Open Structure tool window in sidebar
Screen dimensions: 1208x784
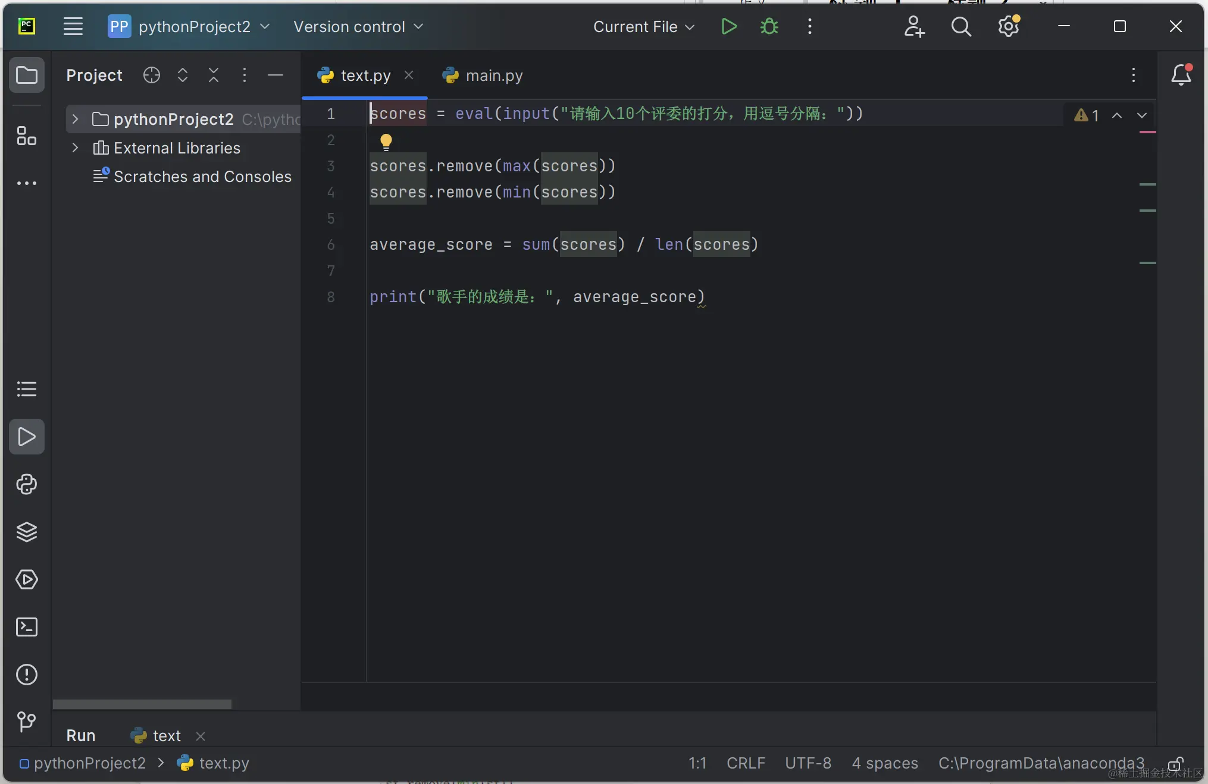pyautogui.click(x=26, y=136)
